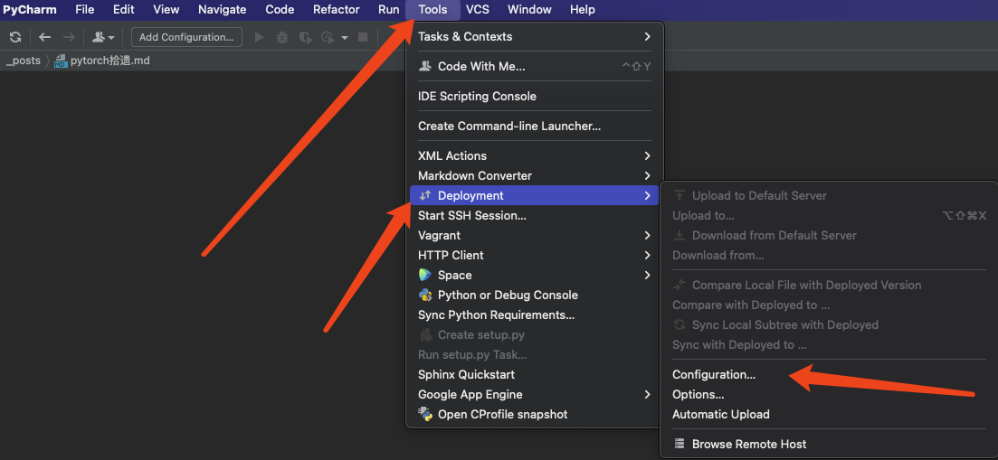The height and width of the screenshot is (460, 998).
Task: Open the run options dropdown arrow
Action: [345, 37]
